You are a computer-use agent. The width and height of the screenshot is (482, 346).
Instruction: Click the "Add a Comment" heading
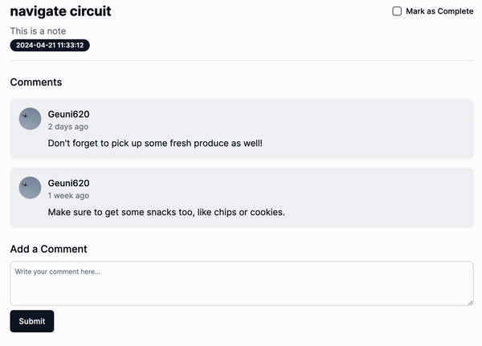pos(48,249)
